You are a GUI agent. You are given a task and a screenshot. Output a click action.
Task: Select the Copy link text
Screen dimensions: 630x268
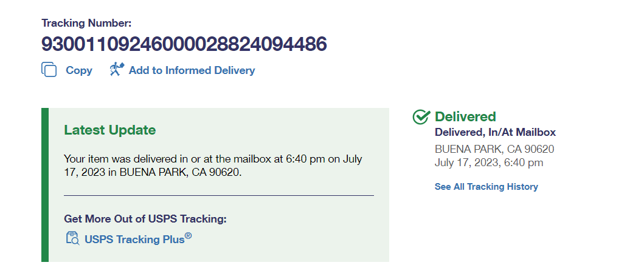79,70
